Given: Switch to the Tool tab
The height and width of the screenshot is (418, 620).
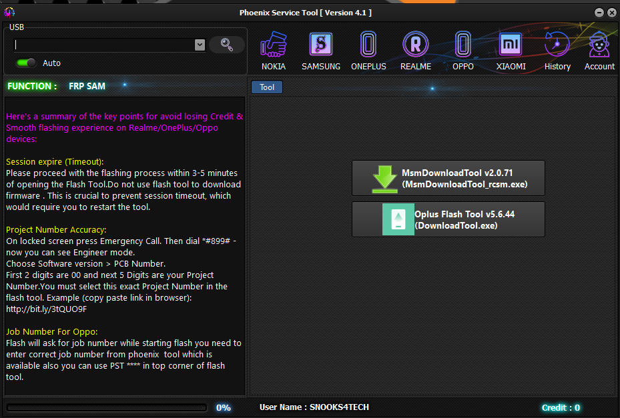Looking at the screenshot, I should [x=267, y=87].
